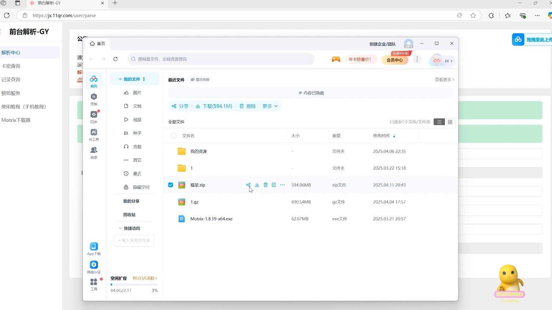Viewport: 552px width, 310px height.
Task: Toggle the select-all checkbox beside 文件名
Action: point(174,136)
